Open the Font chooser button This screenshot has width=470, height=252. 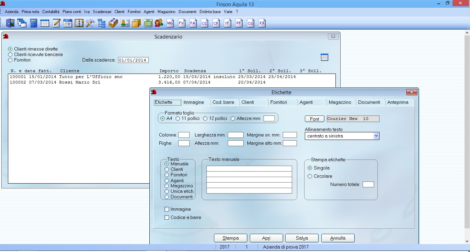[314, 119]
